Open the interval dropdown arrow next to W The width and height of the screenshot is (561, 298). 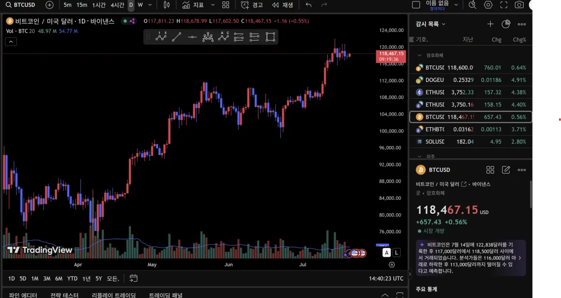point(150,5)
